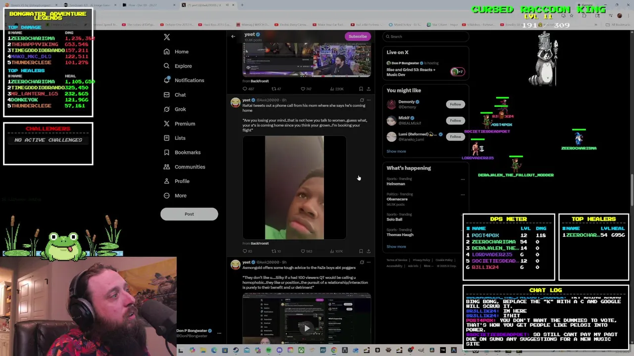Repost the post with 47 reposts
The height and width of the screenshot is (356, 634).
point(276,89)
